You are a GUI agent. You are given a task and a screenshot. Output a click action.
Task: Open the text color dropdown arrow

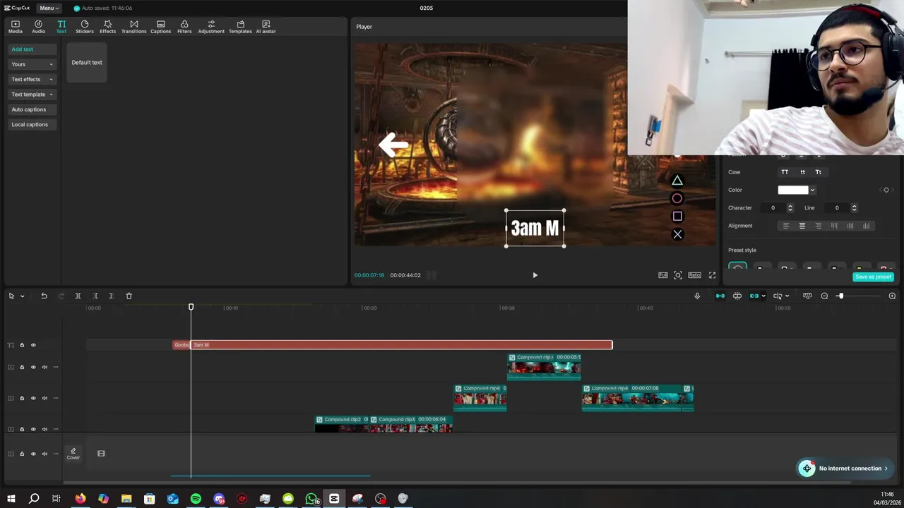tap(812, 190)
